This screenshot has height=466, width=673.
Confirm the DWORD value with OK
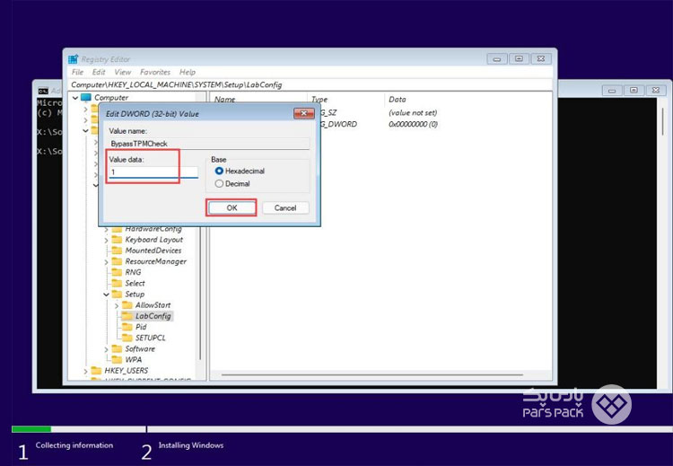point(232,208)
